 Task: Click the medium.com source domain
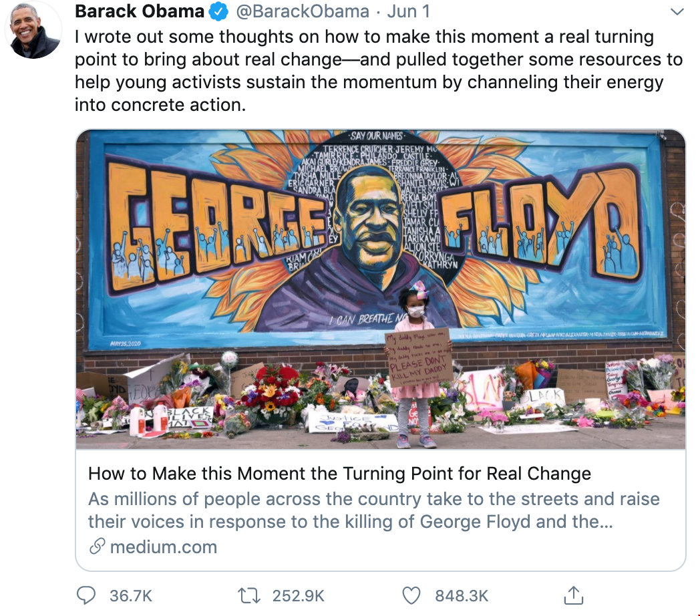(x=164, y=547)
